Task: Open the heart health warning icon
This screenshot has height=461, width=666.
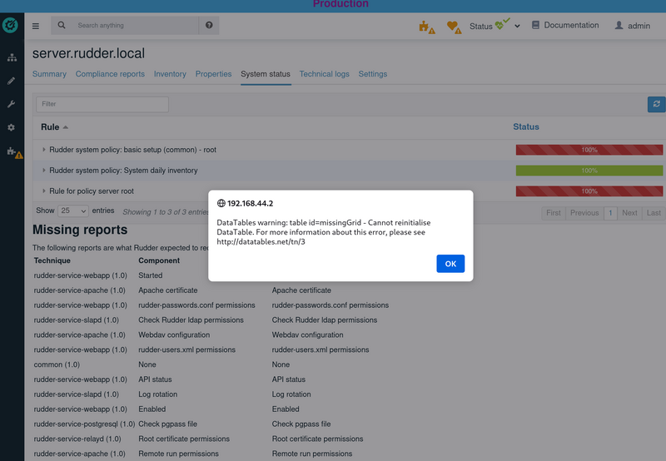Action: [454, 27]
